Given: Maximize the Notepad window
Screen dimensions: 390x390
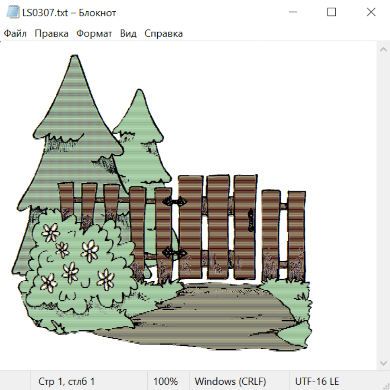Looking at the screenshot, I should click(x=331, y=12).
